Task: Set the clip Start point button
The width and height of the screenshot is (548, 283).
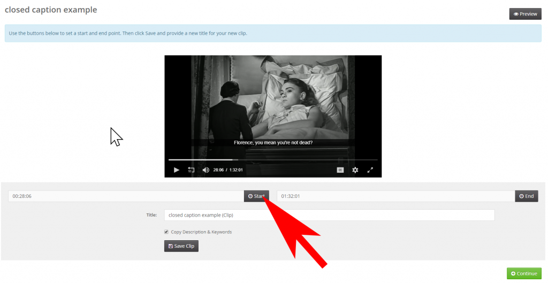Action: [256, 196]
